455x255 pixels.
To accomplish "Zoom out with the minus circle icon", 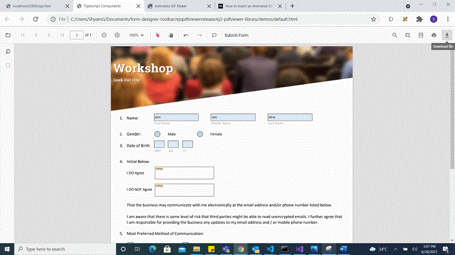I will 104,35.
